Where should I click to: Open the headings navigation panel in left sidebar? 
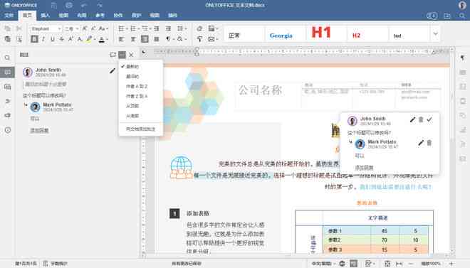(8, 101)
